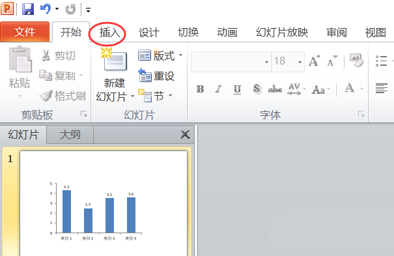Open the font size dropdown arrow
This screenshot has height=256, width=394.
tap(300, 62)
